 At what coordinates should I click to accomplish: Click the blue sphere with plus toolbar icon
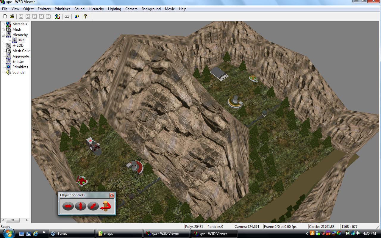(76, 17)
